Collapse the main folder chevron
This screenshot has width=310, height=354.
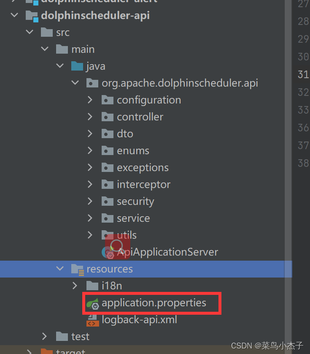tap(45, 49)
